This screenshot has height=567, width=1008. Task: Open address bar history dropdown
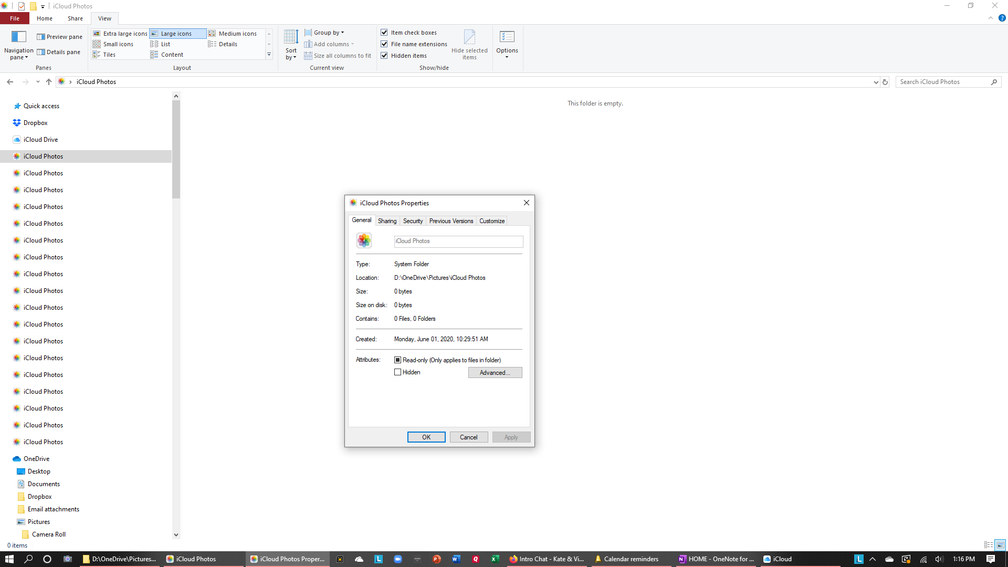876,82
